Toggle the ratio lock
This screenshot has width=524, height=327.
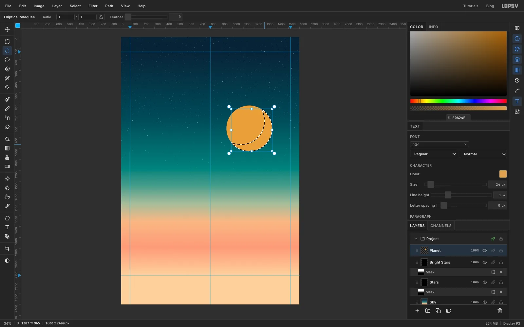[x=101, y=17]
